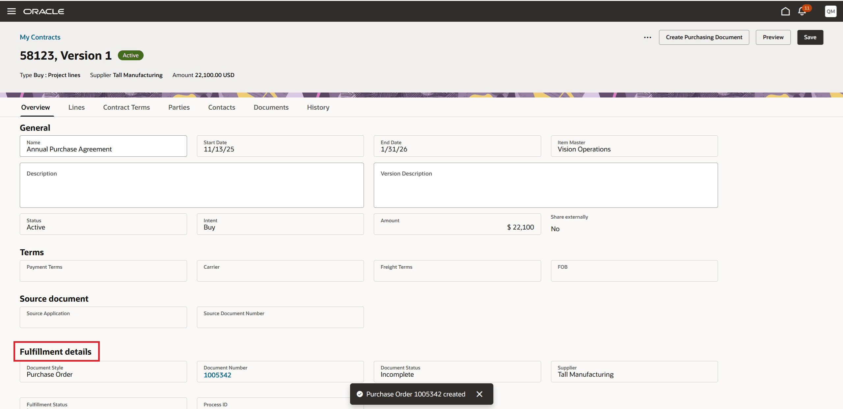
Task: Select the Parties tab
Action: click(179, 107)
